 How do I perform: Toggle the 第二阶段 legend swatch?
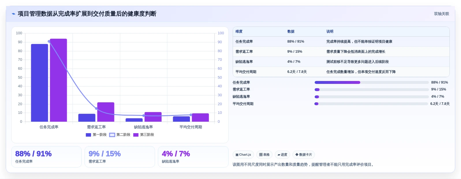pyautogui.click(x=112, y=135)
